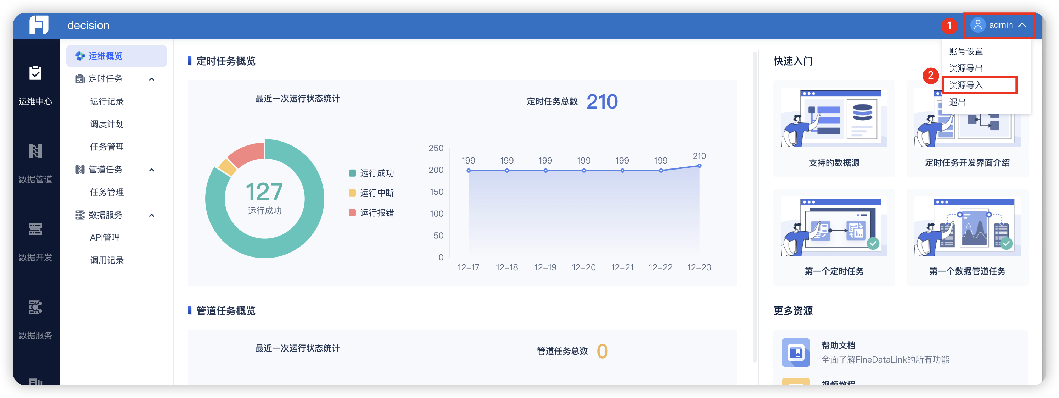The height and width of the screenshot is (398, 1059).
Task: Click 退出 to log out
Action: click(958, 102)
